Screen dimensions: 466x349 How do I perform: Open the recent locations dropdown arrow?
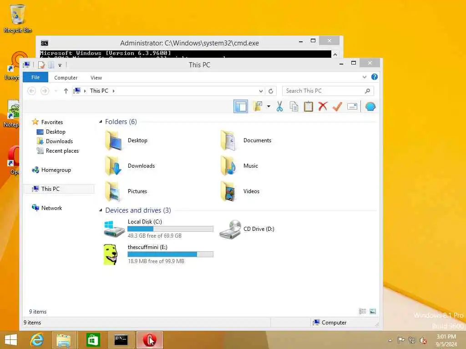tap(56, 91)
